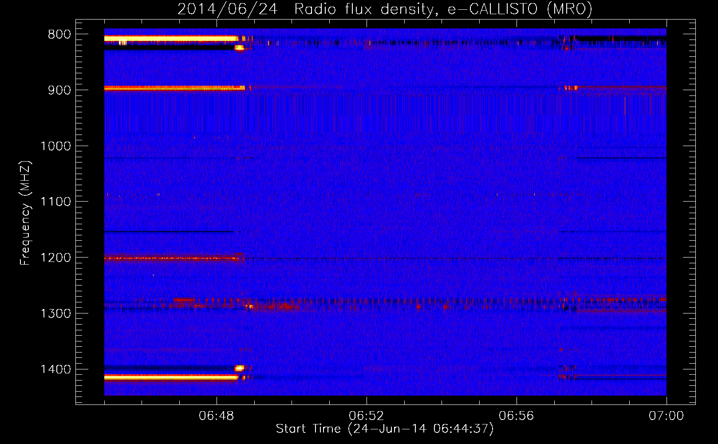The width and height of the screenshot is (718, 444).
Task: Click the 'Start Time (24-Jun-14 06:44:37)' label
Action: point(385,429)
